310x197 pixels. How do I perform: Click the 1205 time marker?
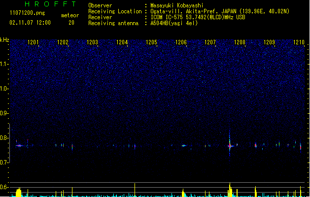[x=151, y=42]
